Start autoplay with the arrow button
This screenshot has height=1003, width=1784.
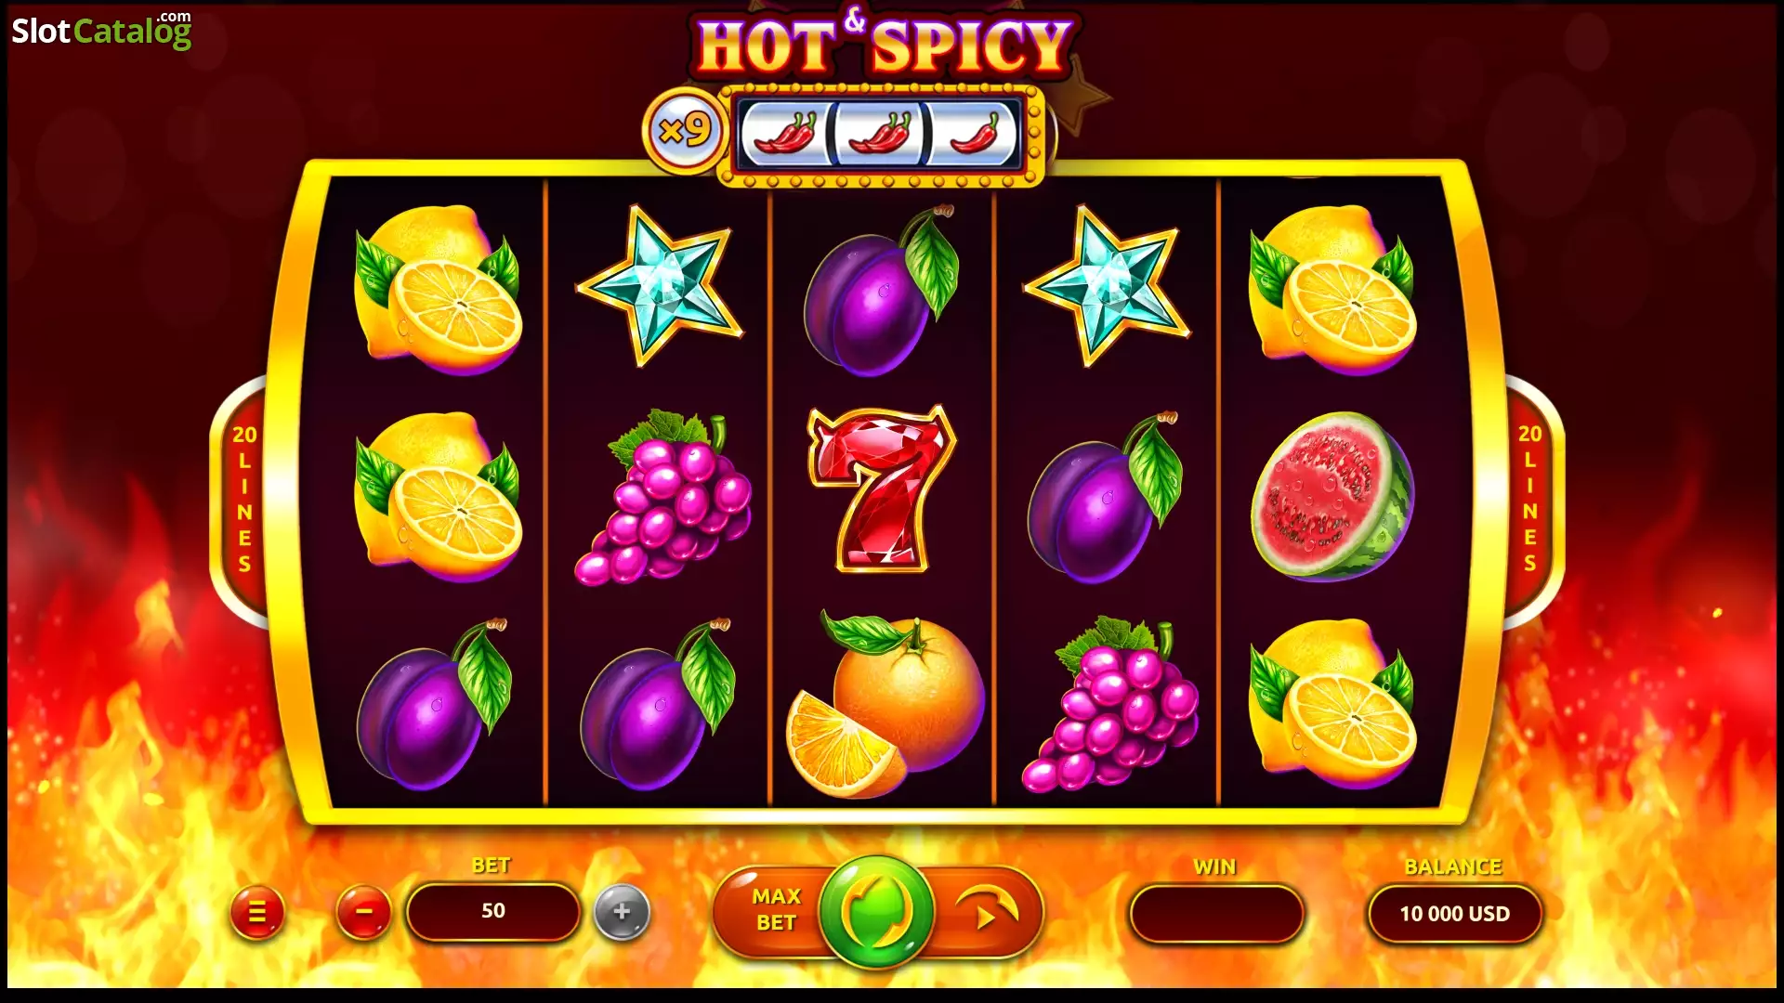coord(988,910)
